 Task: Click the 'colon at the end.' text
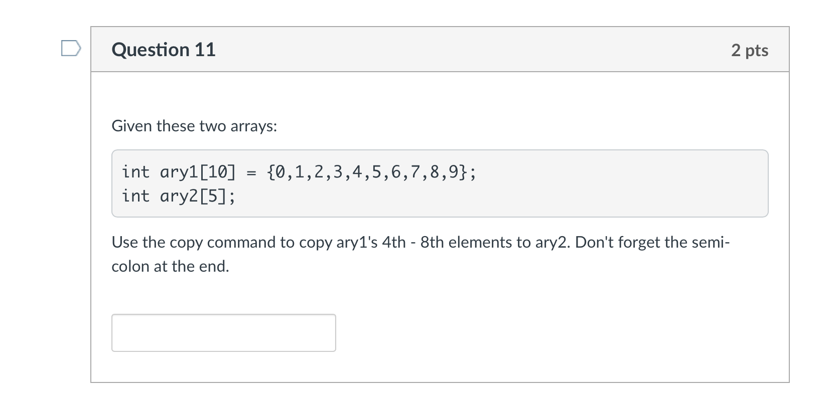click(x=170, y=267)
